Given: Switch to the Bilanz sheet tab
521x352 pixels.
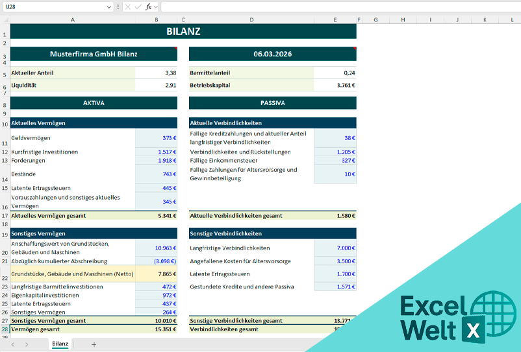Looking at the screenshot, I should (x=60, y=344).
